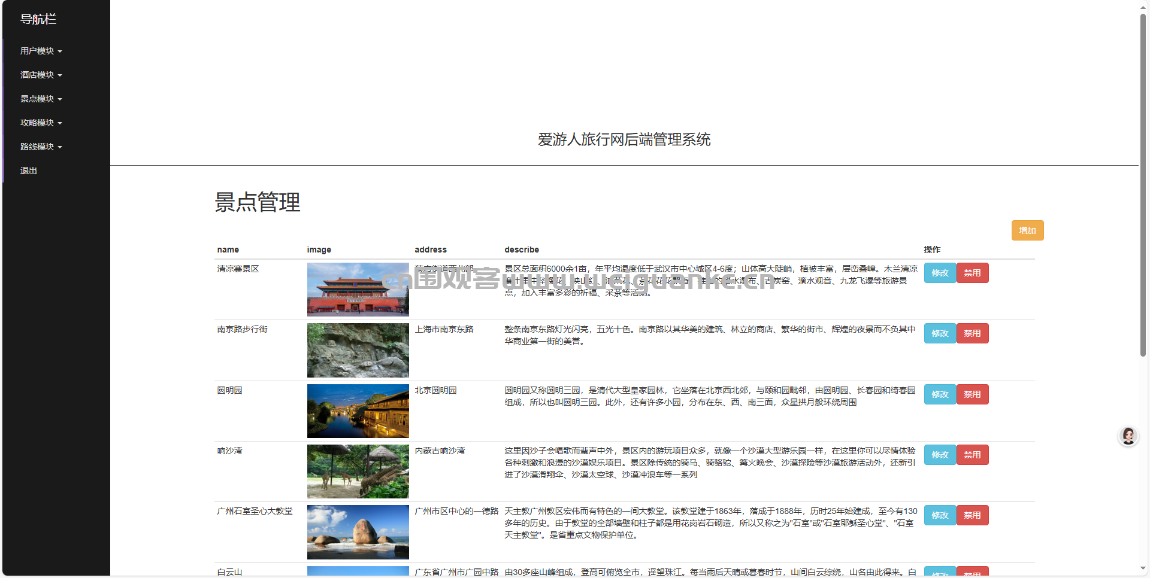Select the 响沙湾 description text
This screenshot has height=578, width=1150.
click(710, 463)
